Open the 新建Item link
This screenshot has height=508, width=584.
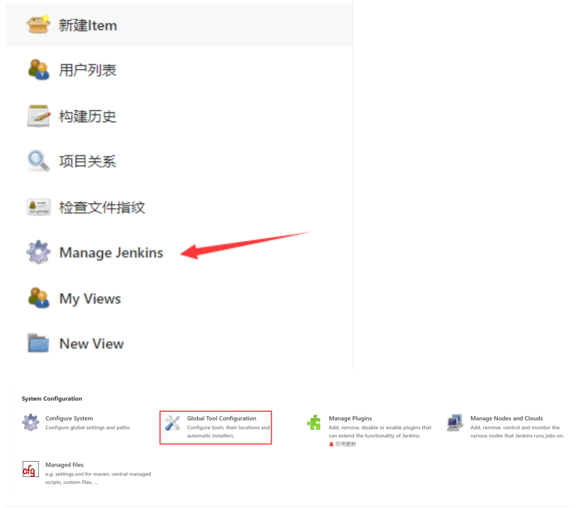pos(88,25)
